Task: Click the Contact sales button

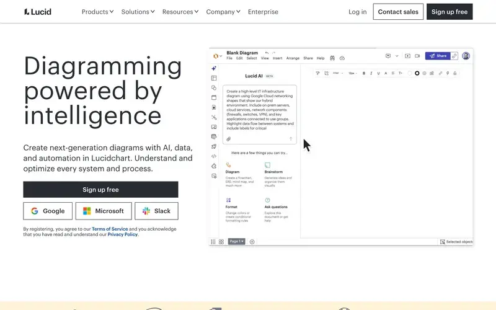Action: (x=398, y=12)
